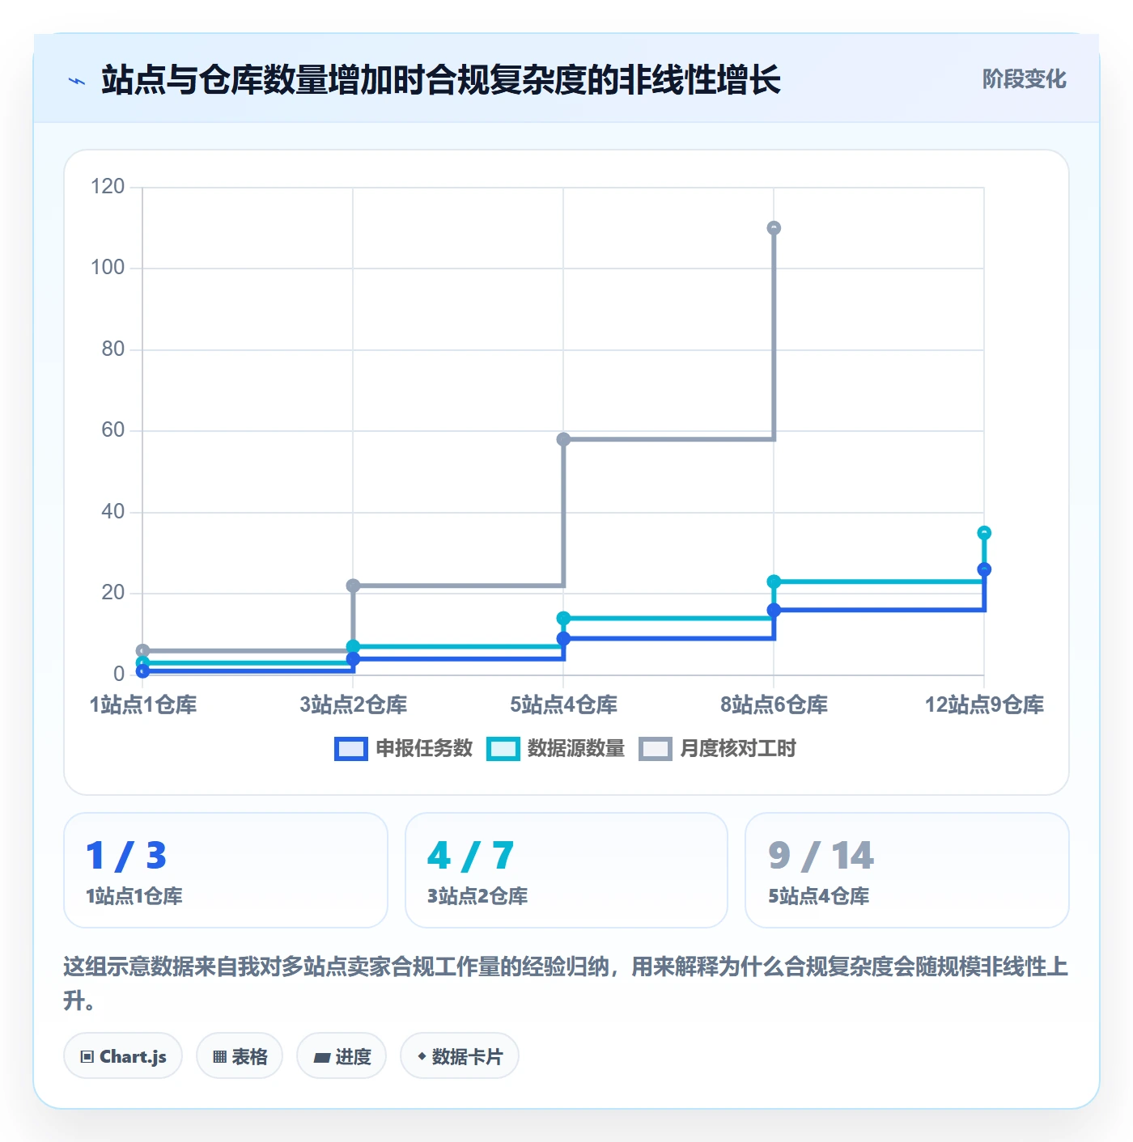The width and height of the screenshot is (1133, 1142).
Task: Toggle 月度核对工时 legend series
Action: (718, 749)
